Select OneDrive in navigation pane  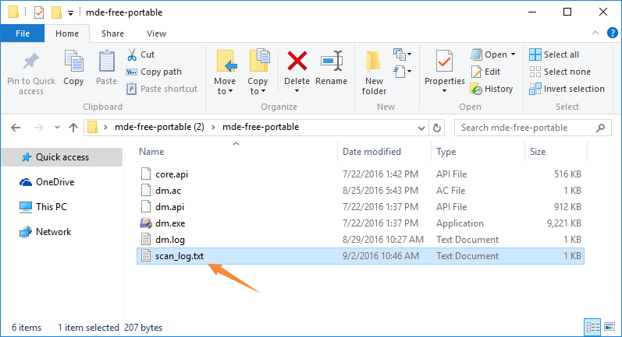pyautogui.click(x=55, y=182)
